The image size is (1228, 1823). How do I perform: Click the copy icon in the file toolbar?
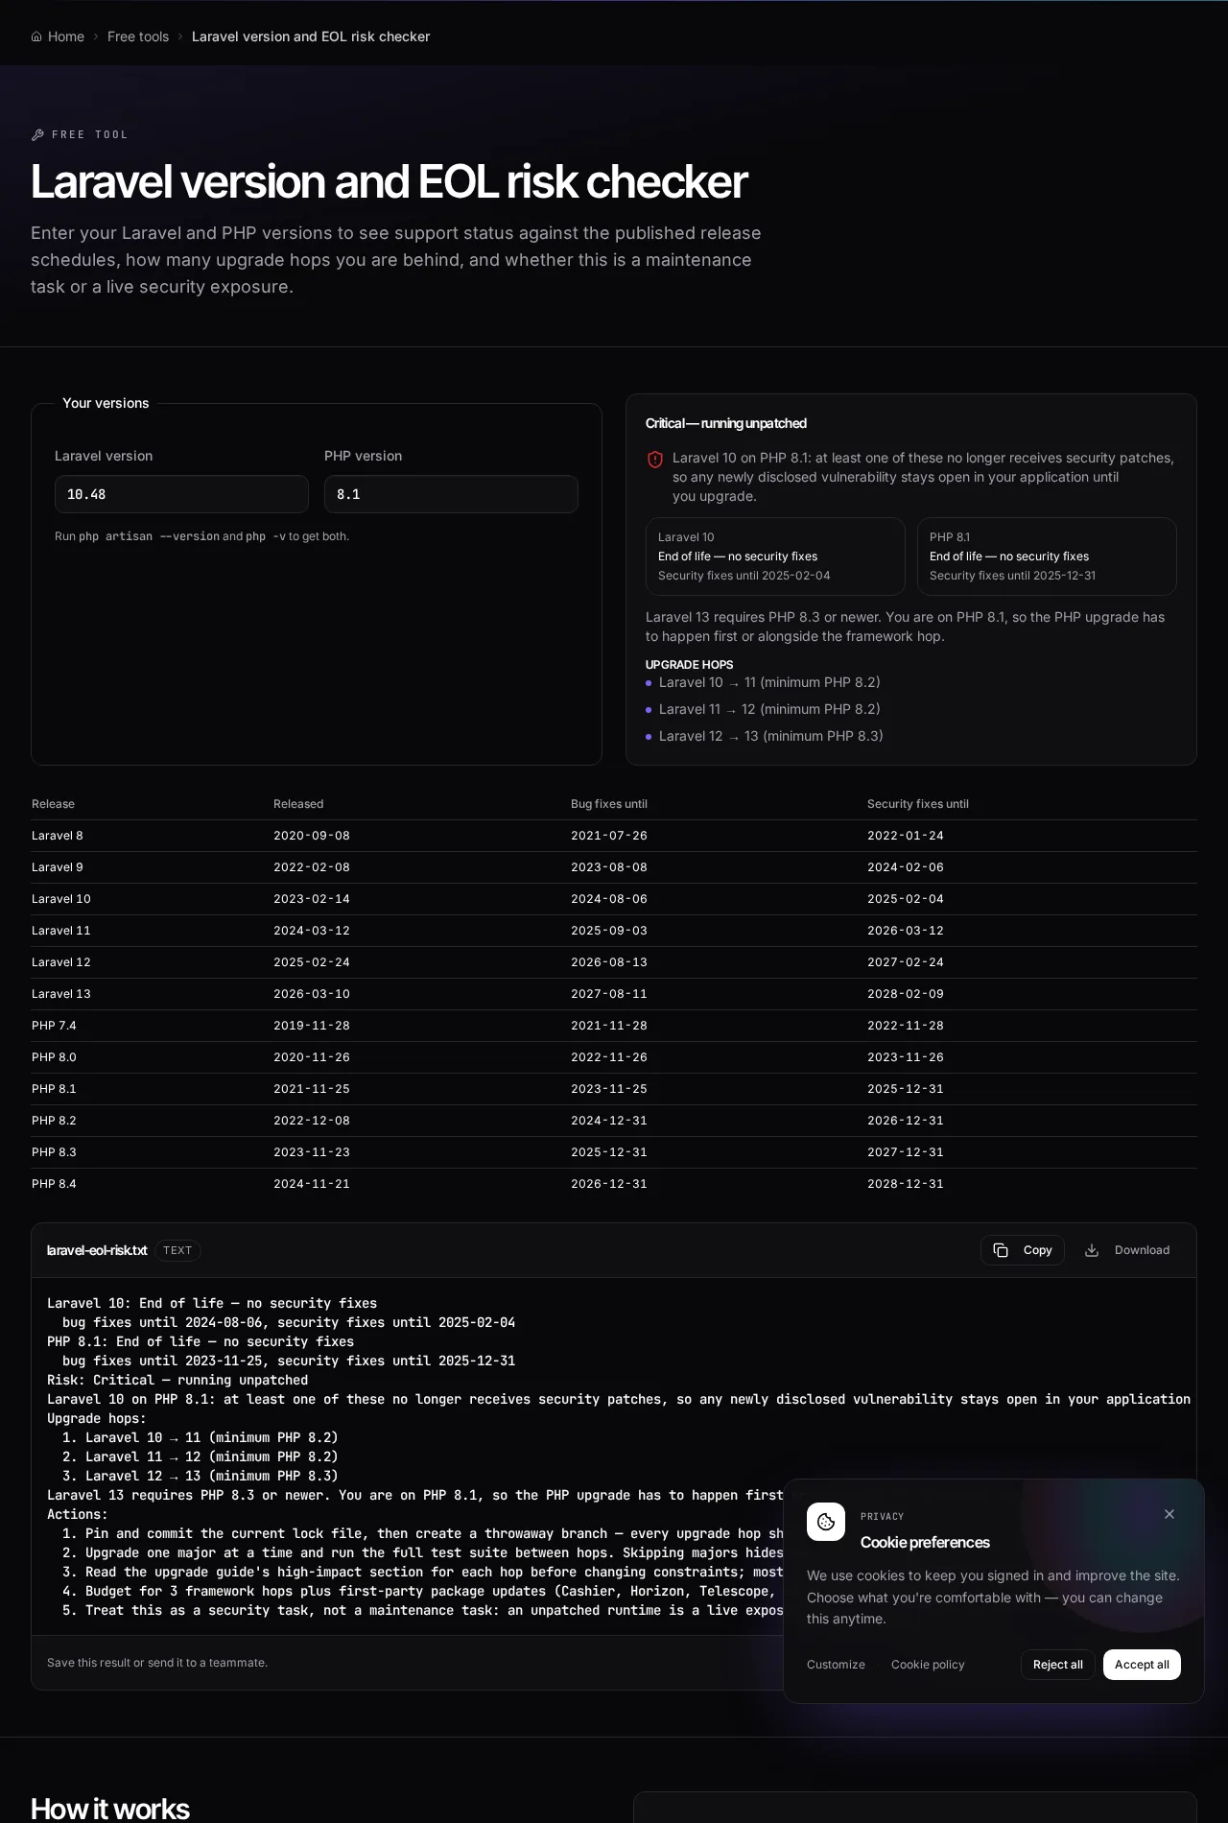coord(1001,1250)
